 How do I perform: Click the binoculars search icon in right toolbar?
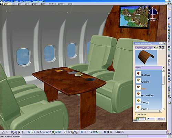pos(169,47)
